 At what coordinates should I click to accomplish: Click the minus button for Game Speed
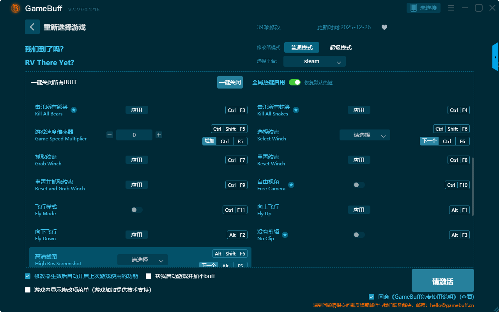point(110,135)
